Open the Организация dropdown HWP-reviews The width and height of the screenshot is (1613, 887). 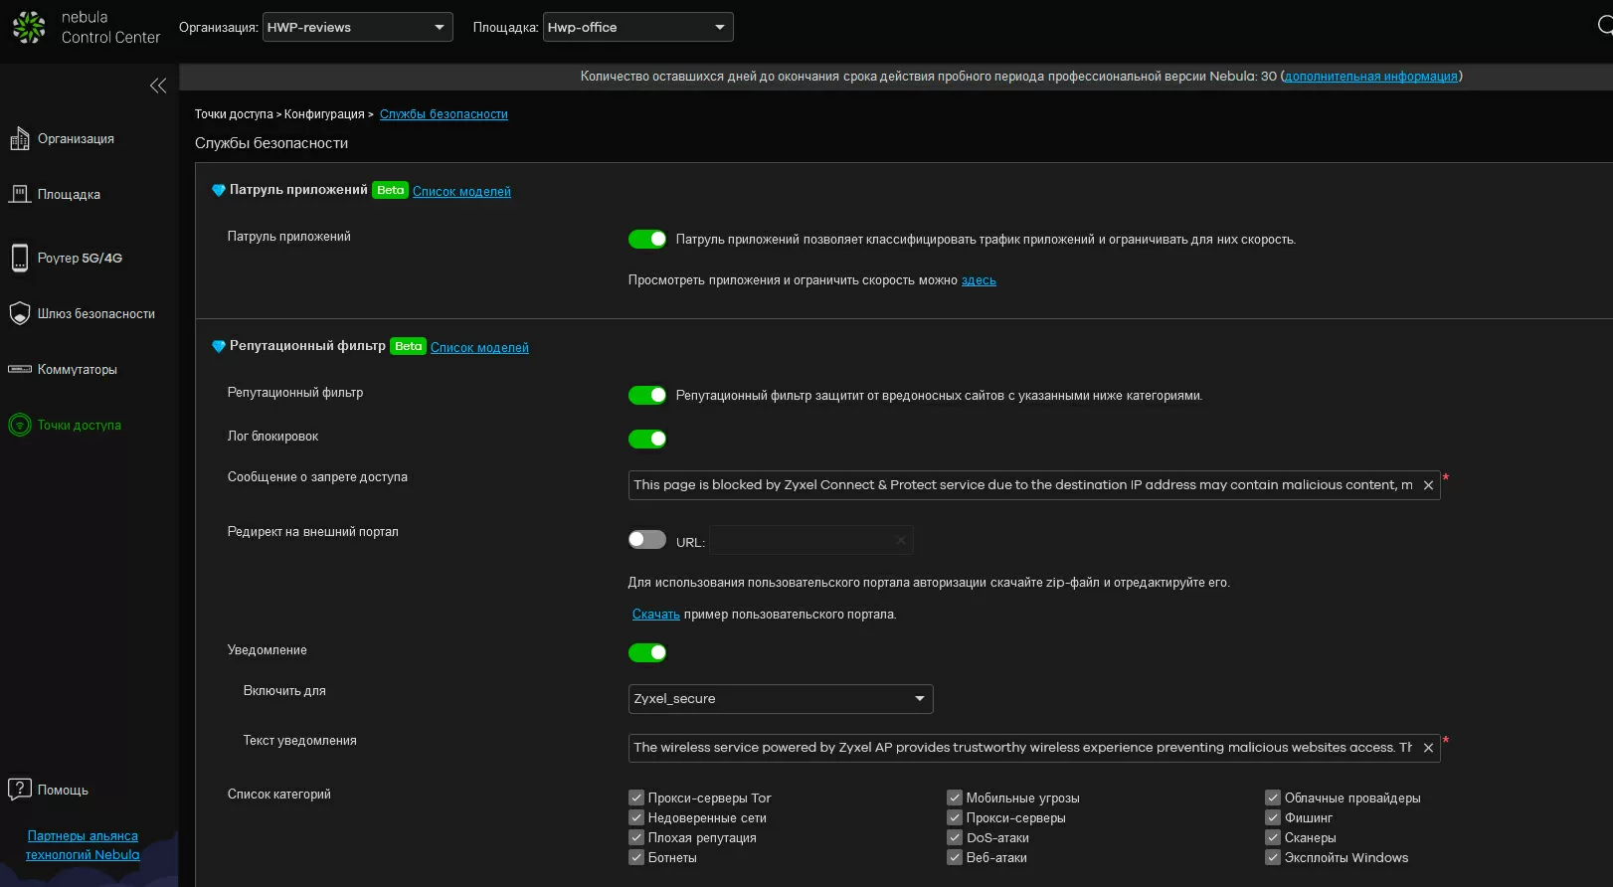(x=357, y=27)
